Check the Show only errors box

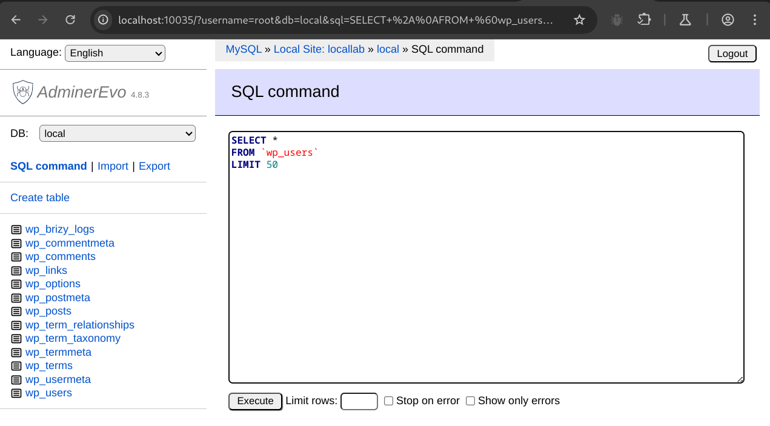point(470,401)
